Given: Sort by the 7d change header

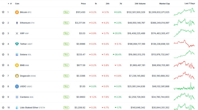Looking at the screenshot, I should tap(121, 4).
